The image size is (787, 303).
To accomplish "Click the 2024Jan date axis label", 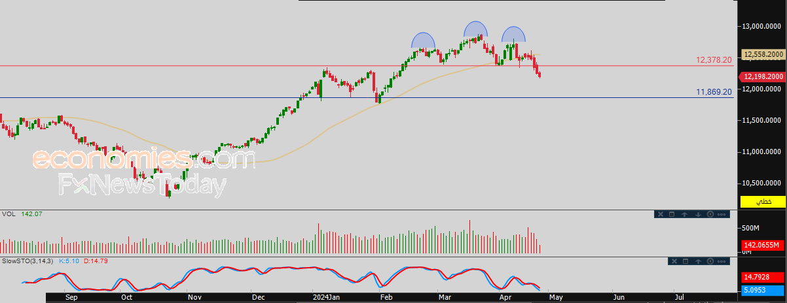I will (326, 297).
